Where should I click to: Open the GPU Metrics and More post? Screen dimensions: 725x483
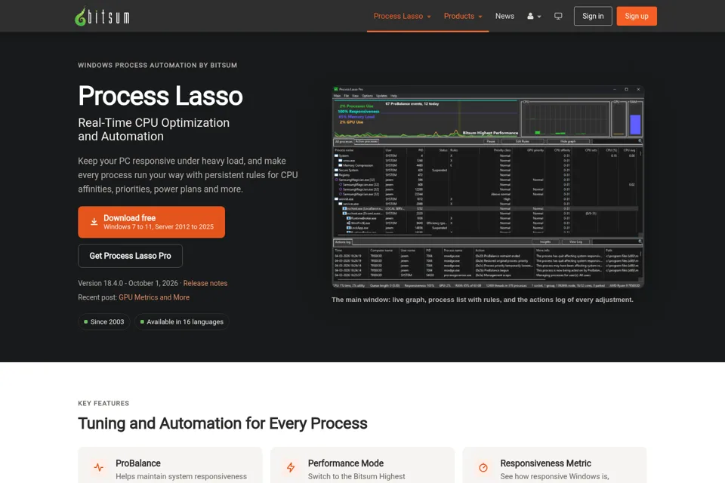click(x=154, y=297)
